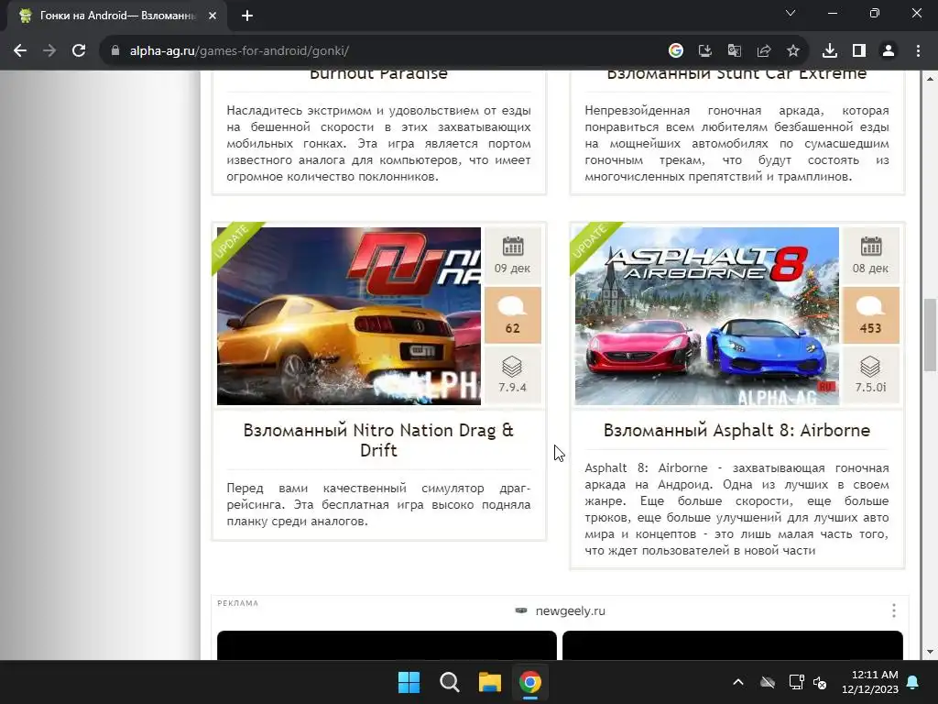This screenshot has width=938, height=704.
Task: View site info via the lock icon
Action: click(115, 51)
